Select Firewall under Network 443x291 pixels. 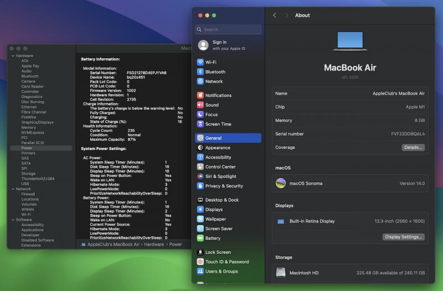click(x=28, y=194)
